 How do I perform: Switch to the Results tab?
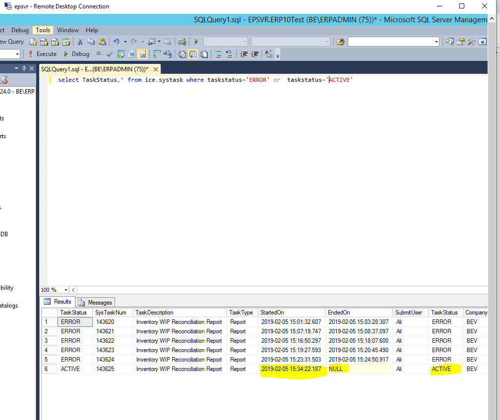click(58, 302)
